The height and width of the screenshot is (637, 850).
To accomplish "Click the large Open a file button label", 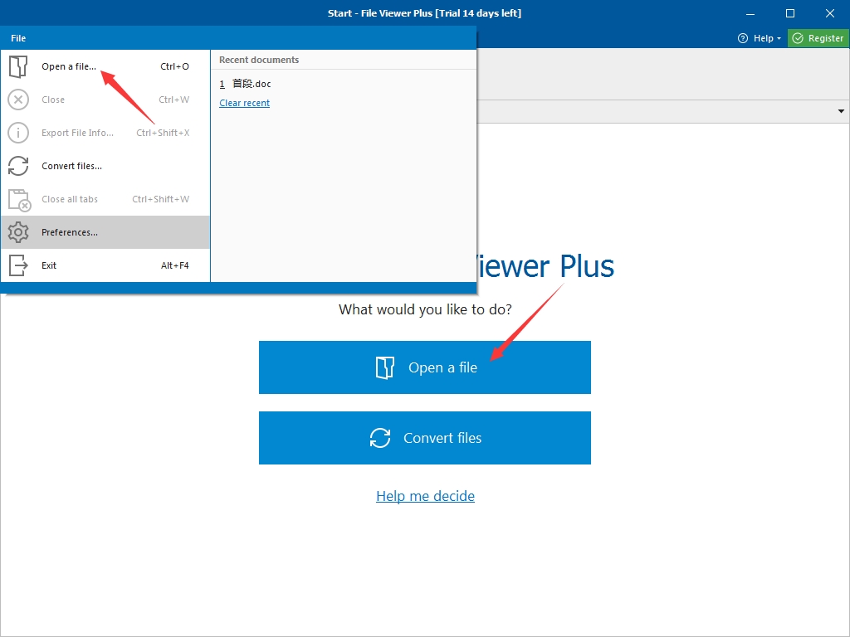I will tap(443, 367).
